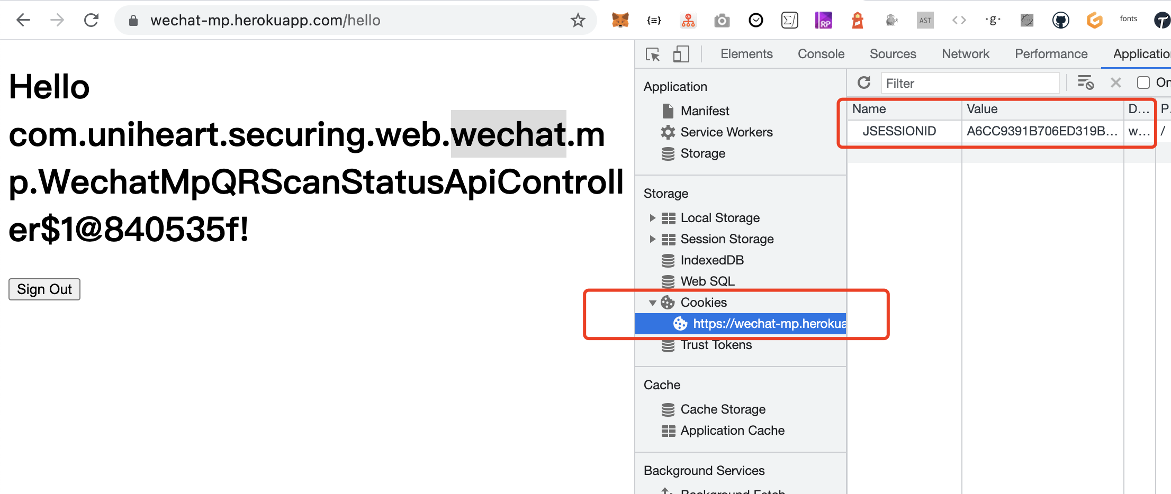The height and width of the screenshot is (494, 1171).
Task: Refresh the cookies table in DevTools
Action: click(864, 83)
